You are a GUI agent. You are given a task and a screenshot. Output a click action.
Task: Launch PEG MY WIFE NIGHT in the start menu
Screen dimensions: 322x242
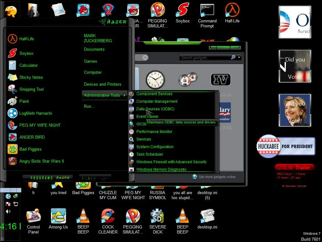pyautogui.click(x=34, y=125)
